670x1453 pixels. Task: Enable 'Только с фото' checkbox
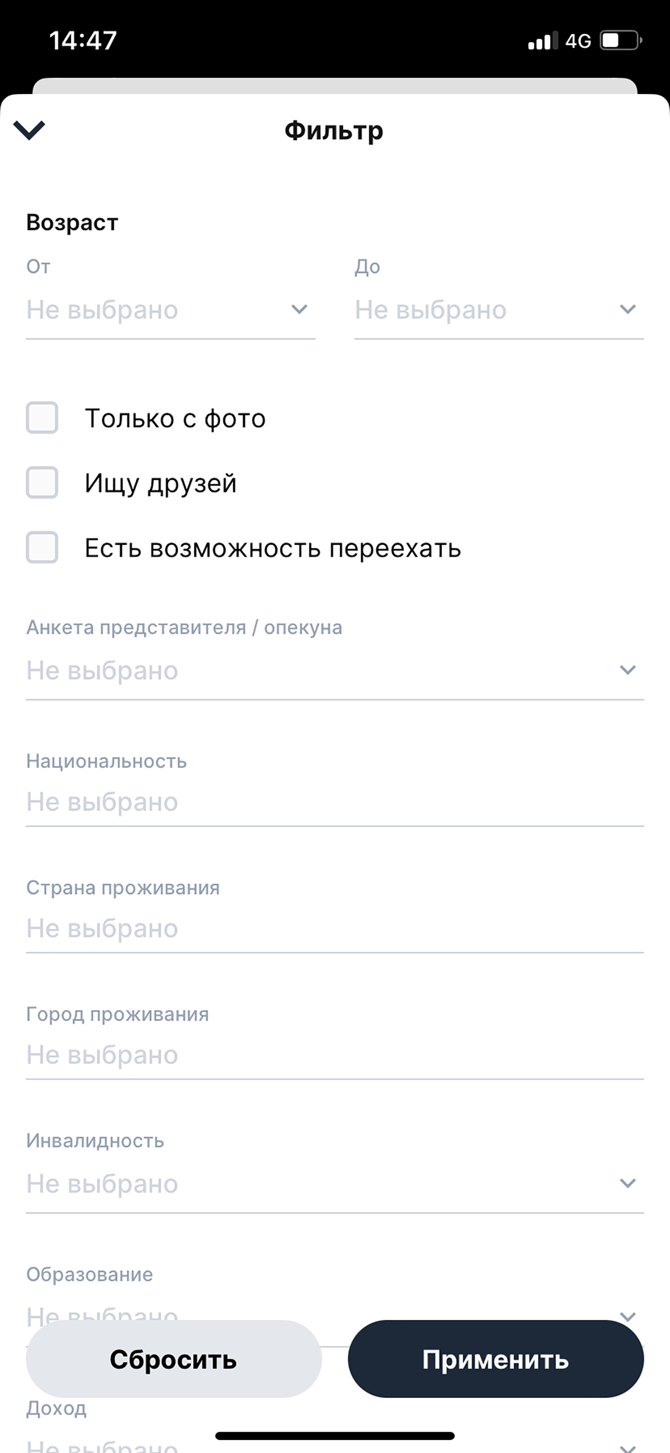click(42, 417)
